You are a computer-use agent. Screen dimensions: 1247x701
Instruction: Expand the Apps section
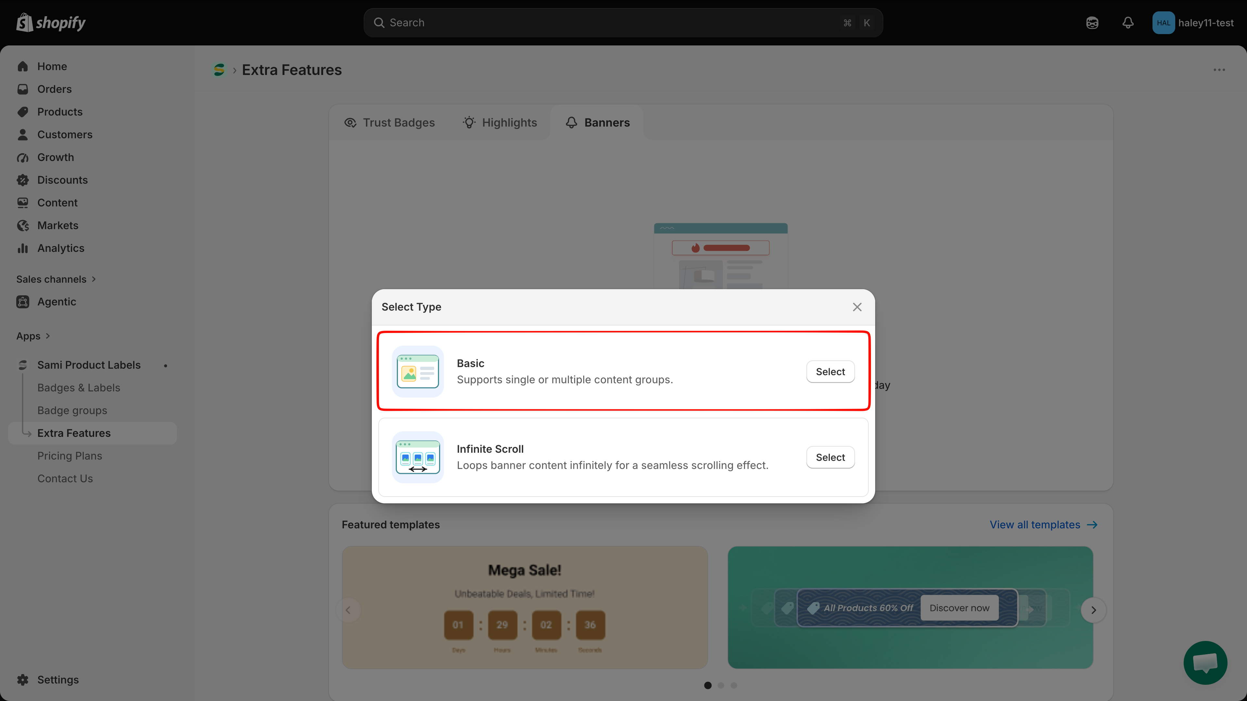pos(33,336)
